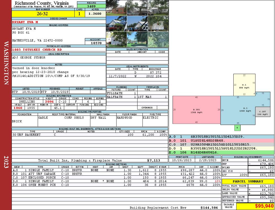Select pink sketch code row B.0 101
Viewport: 275px width, 210px height.
click(x=222, y=141)
